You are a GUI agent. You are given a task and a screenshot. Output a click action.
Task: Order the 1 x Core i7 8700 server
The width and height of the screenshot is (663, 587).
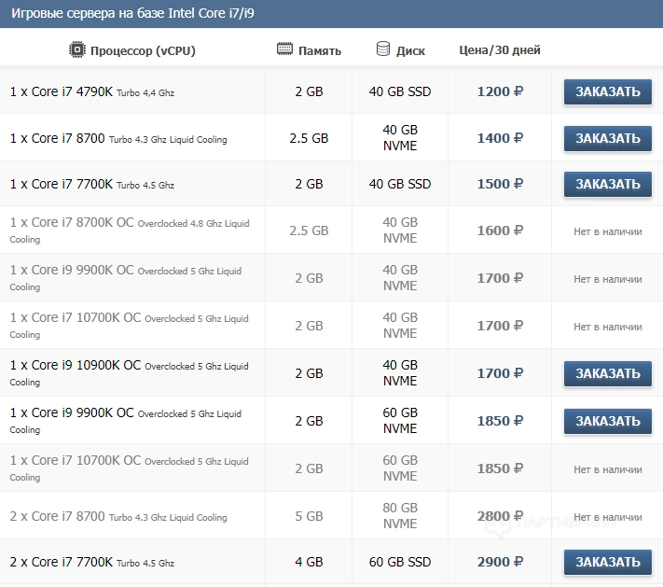[x=608, y=138]
